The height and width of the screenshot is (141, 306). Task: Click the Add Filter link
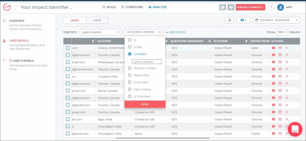[x=175, y=32]
